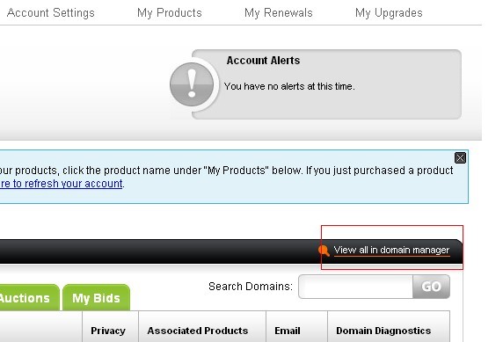Select the Auctions green tab
This screenshot has height=342, width=503.
pyautogui.click(x=29, y=298)
